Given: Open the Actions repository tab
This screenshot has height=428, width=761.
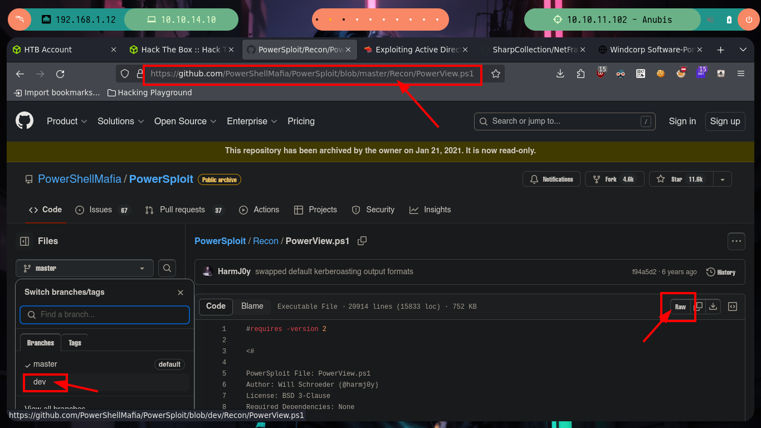Looking at the screenshot, I should tap(259, 210).
